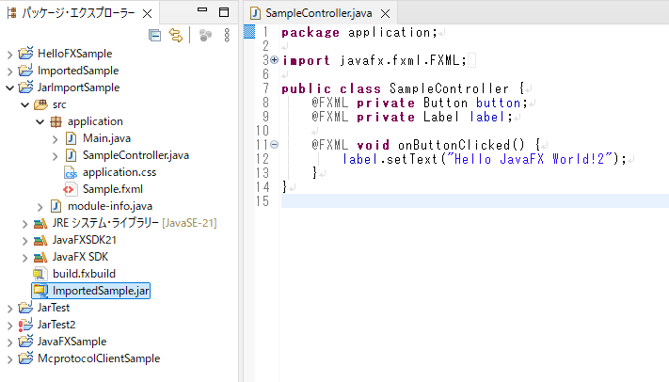Screen dimensions: 669x382
Task: Close the SampleController.java editor tab
Action: (x=385, y=14)
